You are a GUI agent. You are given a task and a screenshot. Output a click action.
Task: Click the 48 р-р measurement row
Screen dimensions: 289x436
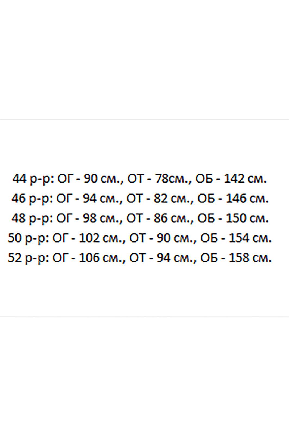(x=140, y=219)
